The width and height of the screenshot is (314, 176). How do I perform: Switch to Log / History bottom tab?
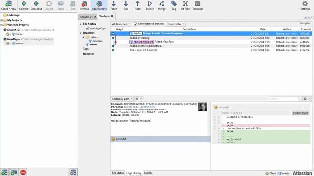(x=133, y=173)
